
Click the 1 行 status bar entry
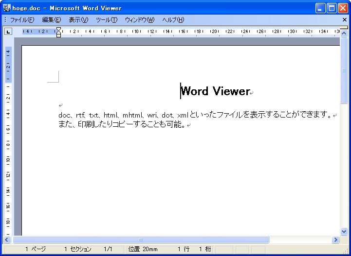[184, 249]
